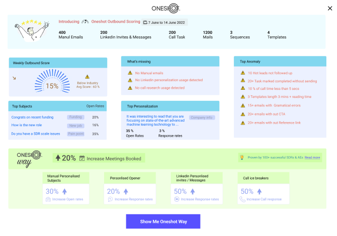Click warning icon beside 3 Templates length
Image resolution: width=337 pixels, height=236 pixels.
243,97
